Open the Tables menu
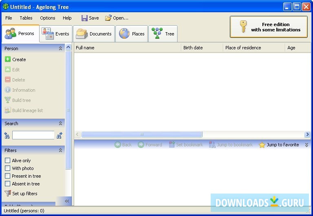 [26, 18]
